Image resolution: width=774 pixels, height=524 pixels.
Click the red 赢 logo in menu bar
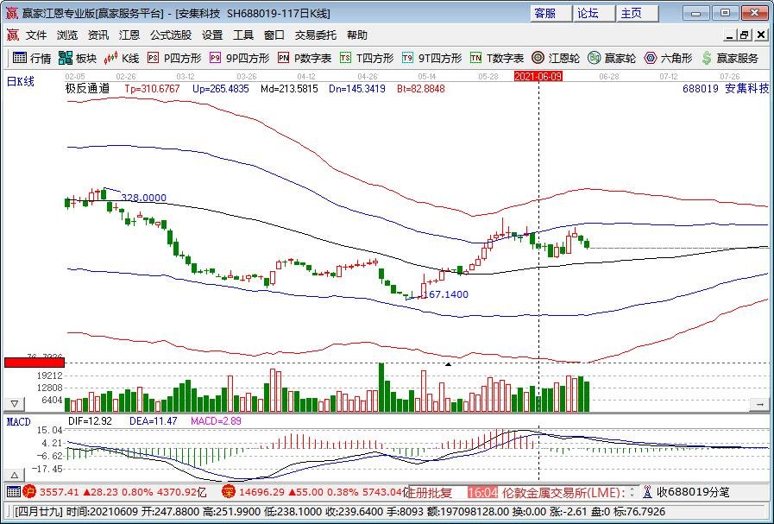[x=13, y=35]
